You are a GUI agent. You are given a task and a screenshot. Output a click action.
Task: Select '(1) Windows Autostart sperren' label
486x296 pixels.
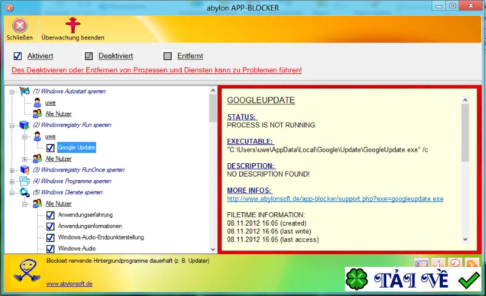coord(69,92)
